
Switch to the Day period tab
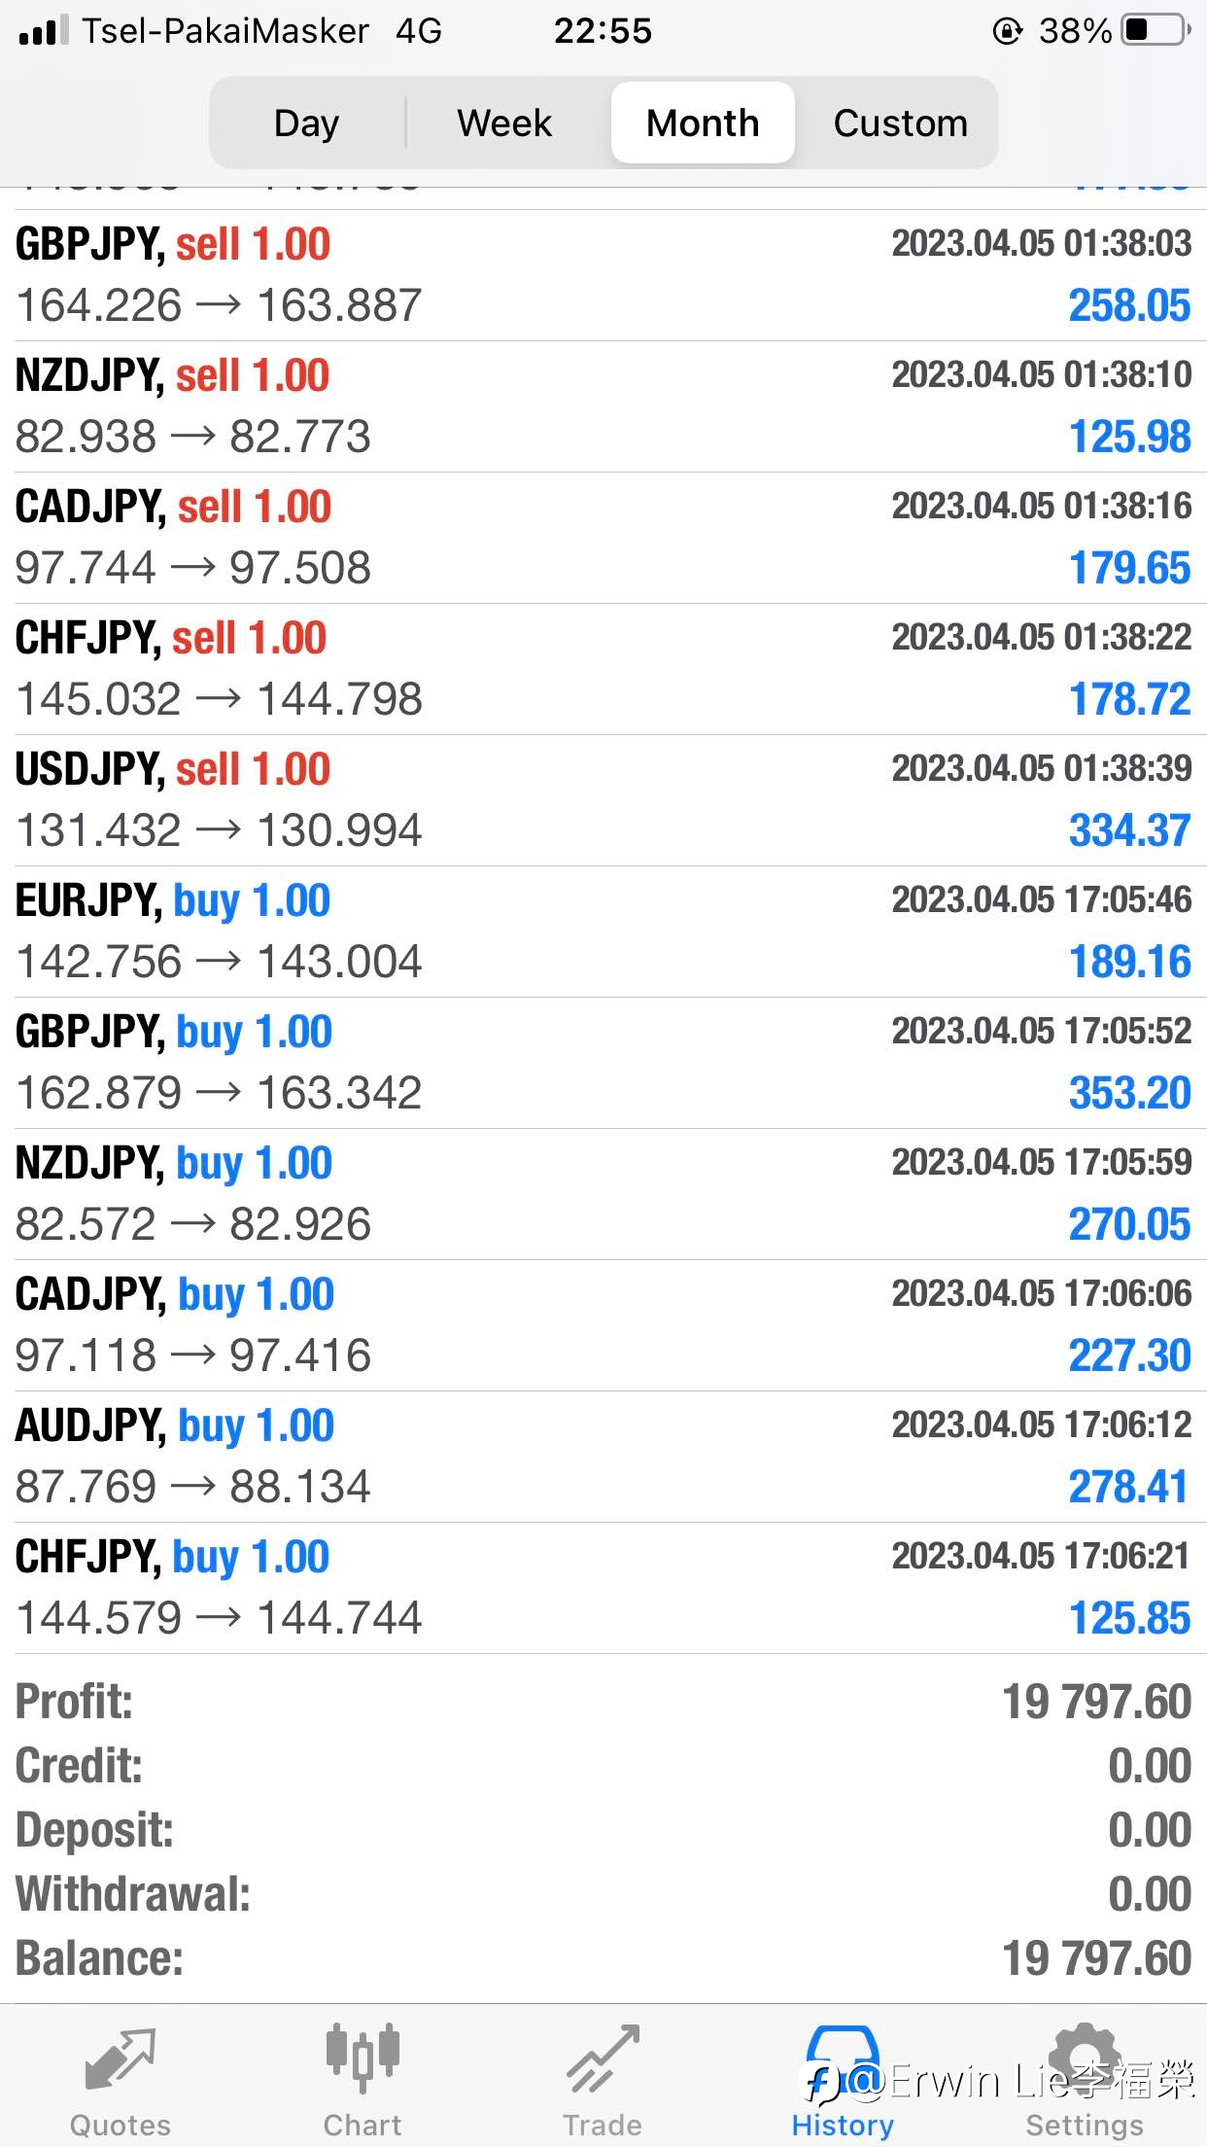307,123
